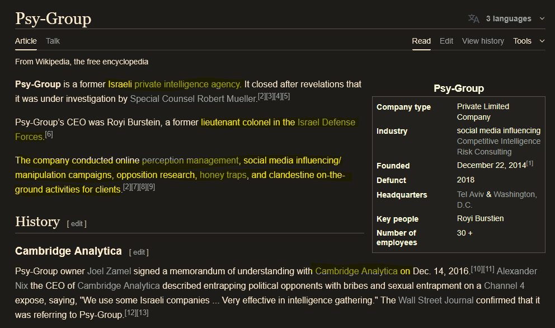Screen dimensions: 555x328
Task: Click the 'Industry' infobox label
Action: [x=392, y=132]
